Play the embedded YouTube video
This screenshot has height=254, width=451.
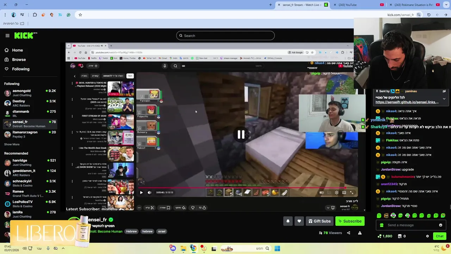coord(141,193)
